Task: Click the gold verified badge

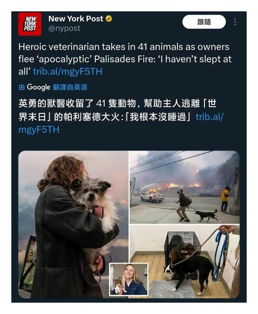Action: [x=109, y=19]
